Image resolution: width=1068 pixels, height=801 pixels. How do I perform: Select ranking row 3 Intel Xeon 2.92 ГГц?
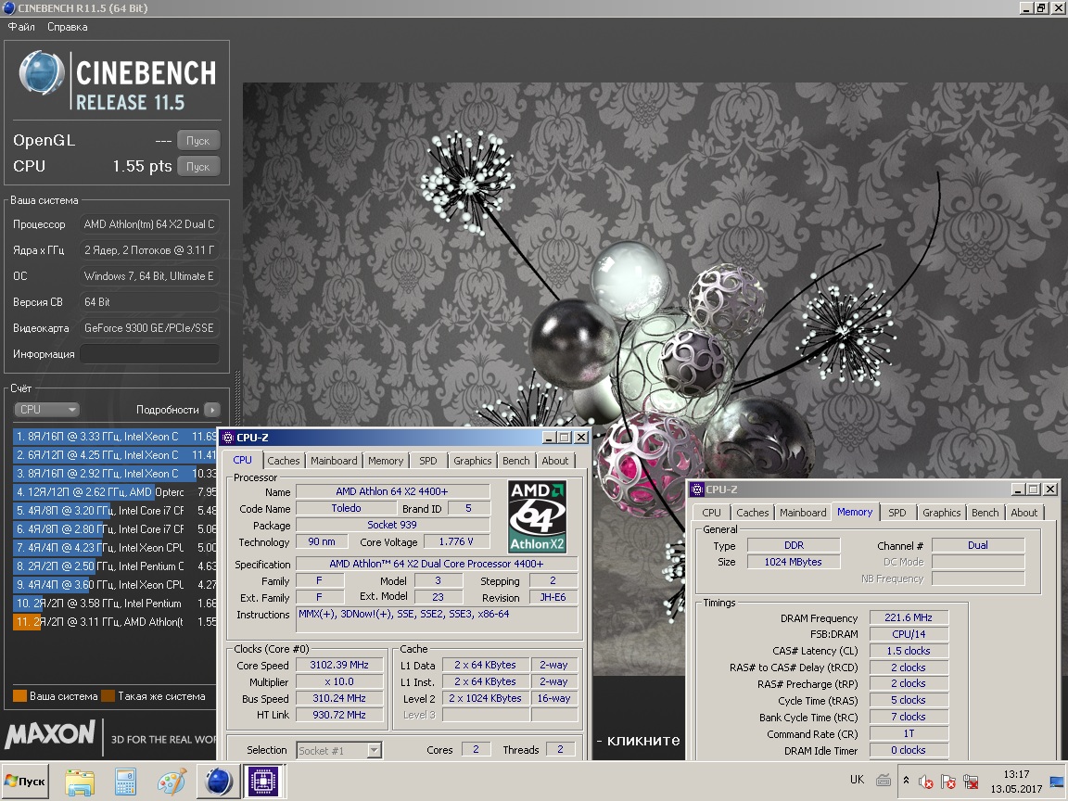tap(114, 473)
